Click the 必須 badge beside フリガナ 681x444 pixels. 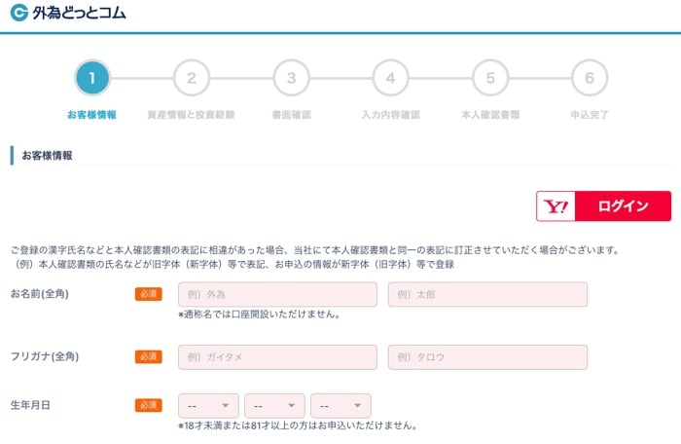(149, 356)
